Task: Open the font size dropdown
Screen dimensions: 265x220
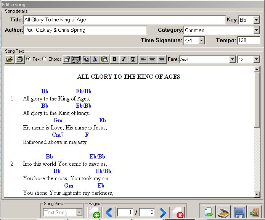Action: [256, 60]
